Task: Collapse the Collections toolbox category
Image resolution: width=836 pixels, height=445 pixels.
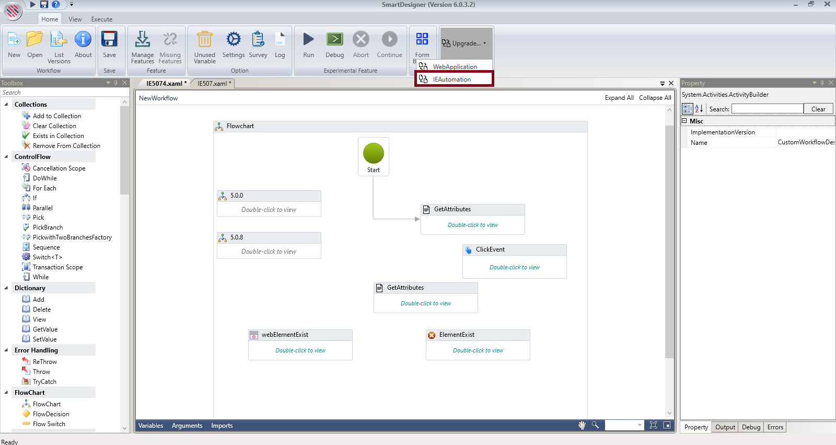Action: [x=6, y=105]
